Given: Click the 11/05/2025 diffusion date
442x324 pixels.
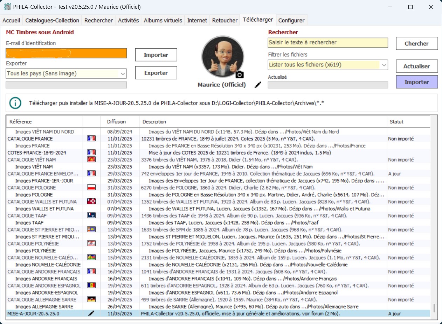Looking at the screenshot, I should 119,314.
